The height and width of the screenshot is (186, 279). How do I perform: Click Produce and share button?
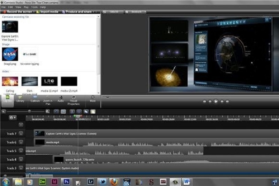[x=77, y=12]
